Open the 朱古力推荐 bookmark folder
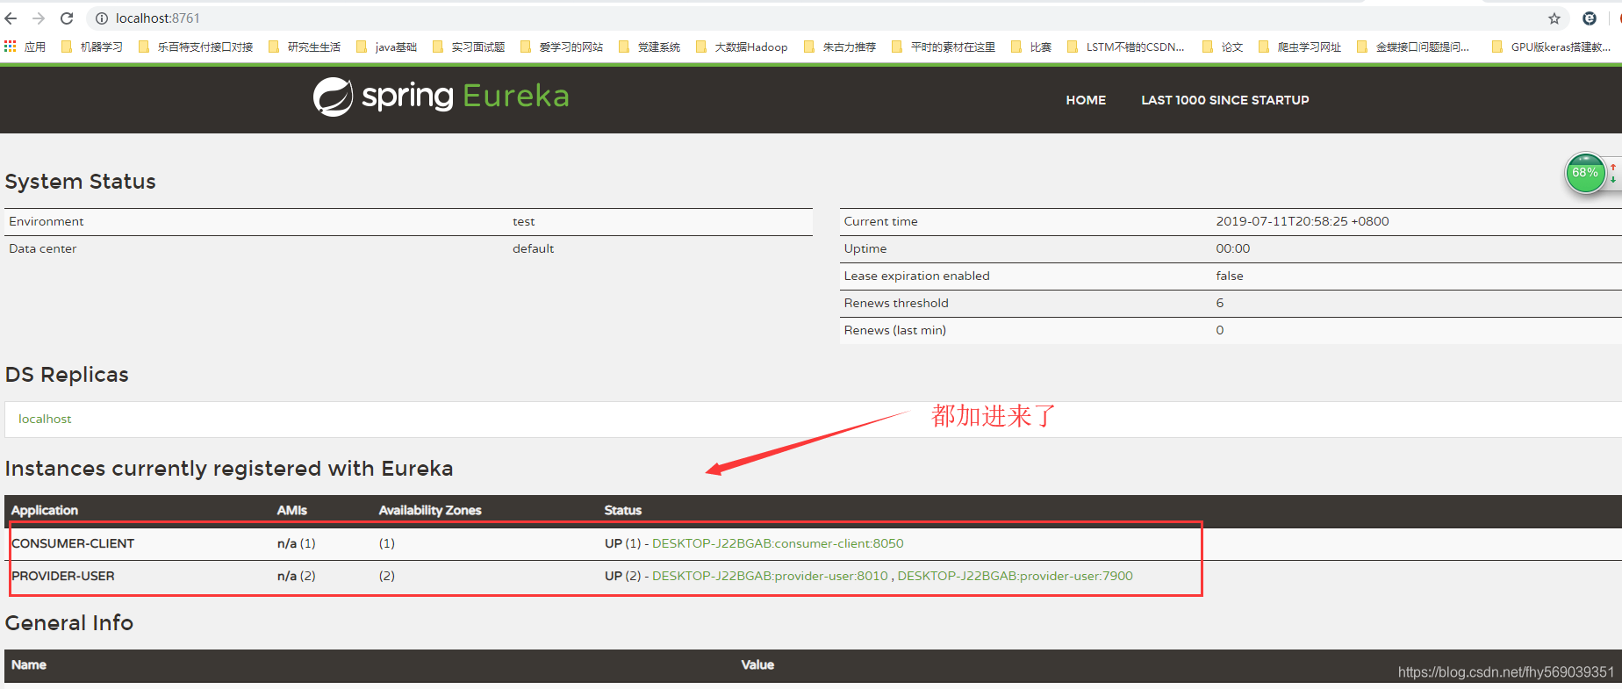This screenshot has height=689, width=1622. click(x=840, y=47)
